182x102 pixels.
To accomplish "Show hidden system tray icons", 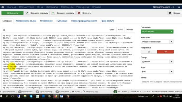I will point(158,96).
